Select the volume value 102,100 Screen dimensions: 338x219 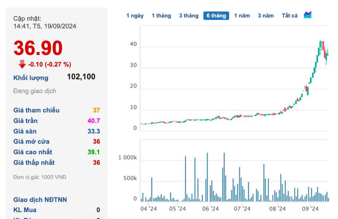[x=81, y=77]
